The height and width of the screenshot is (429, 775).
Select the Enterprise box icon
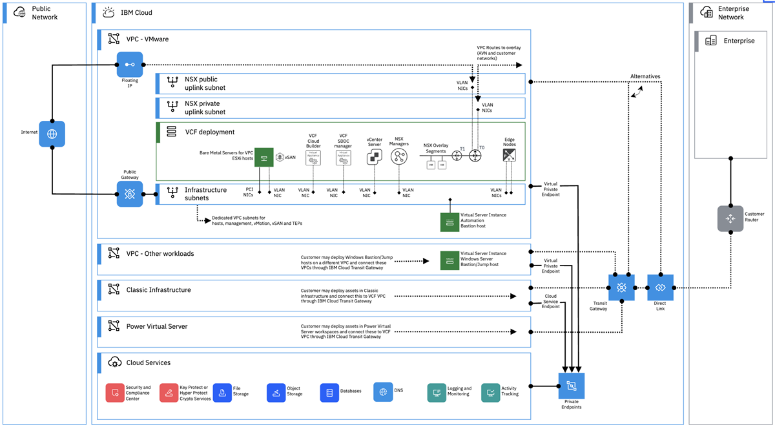(x=711, y=41)
